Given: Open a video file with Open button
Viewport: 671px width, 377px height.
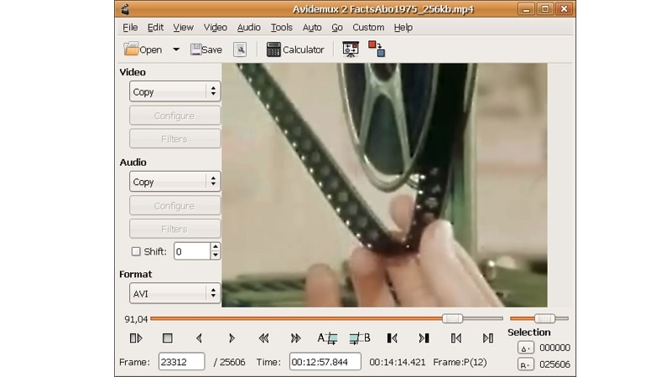Looking at the screenshot, I should coord(143,49).
